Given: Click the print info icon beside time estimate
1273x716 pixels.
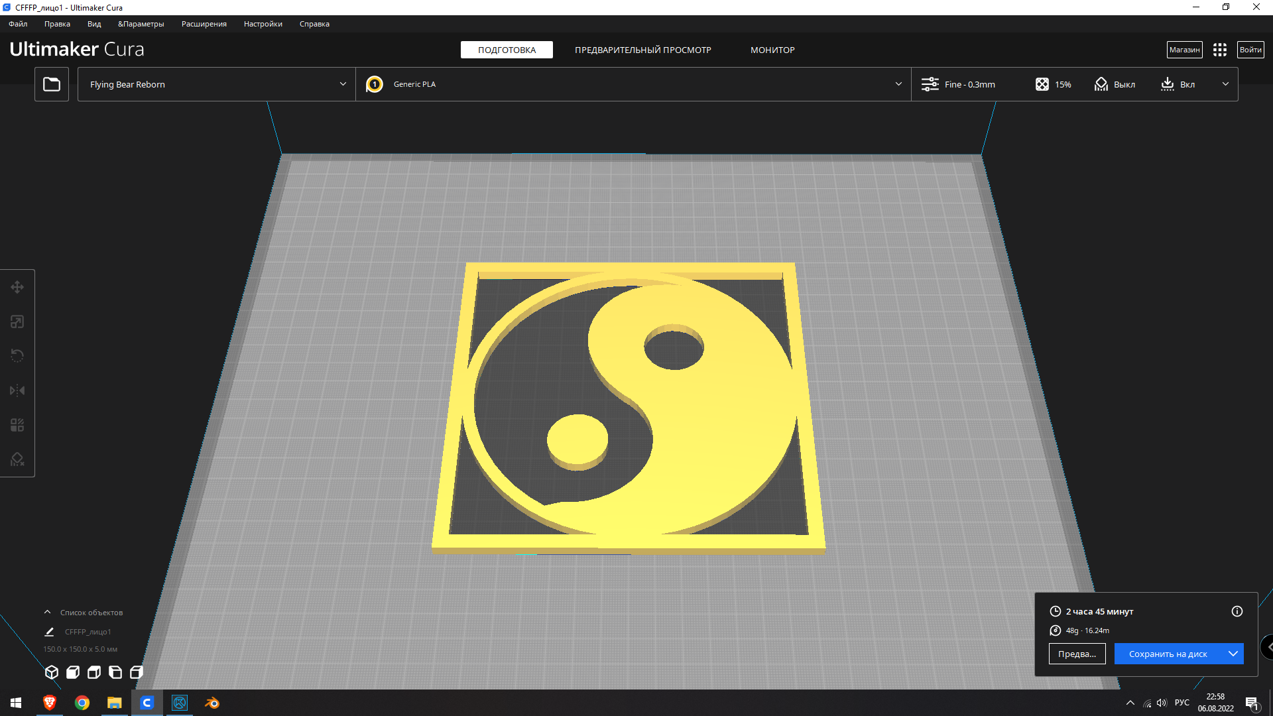Looking at the screenshot, I should 1237,611.
